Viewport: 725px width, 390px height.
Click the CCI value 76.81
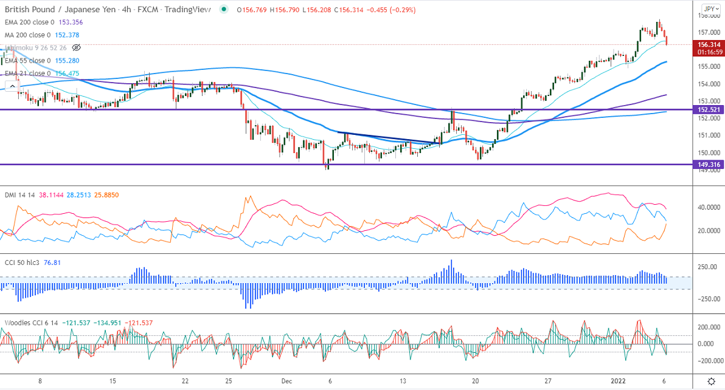[52, 262]
